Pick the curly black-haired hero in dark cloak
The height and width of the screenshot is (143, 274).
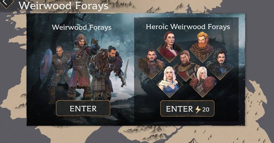coord(220,64)
